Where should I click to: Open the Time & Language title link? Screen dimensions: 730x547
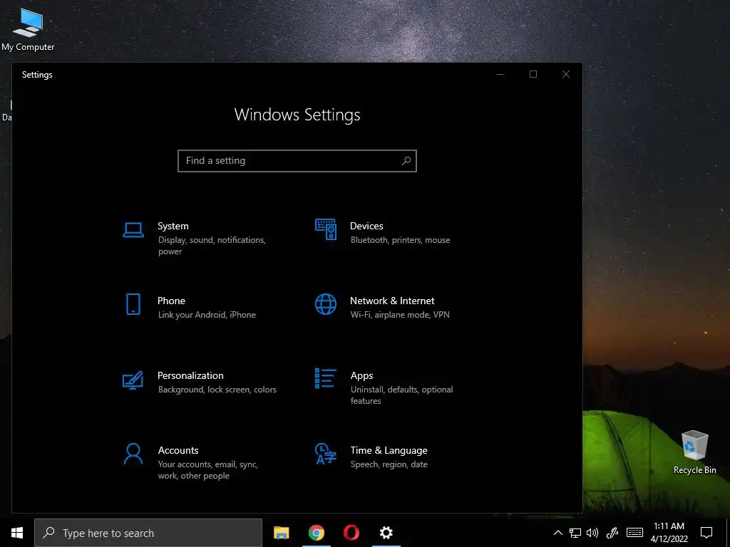coord(389,450)
